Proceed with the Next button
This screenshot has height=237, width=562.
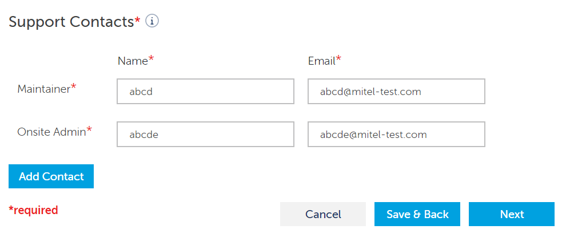pyautogui.click(x=512, y=214)
